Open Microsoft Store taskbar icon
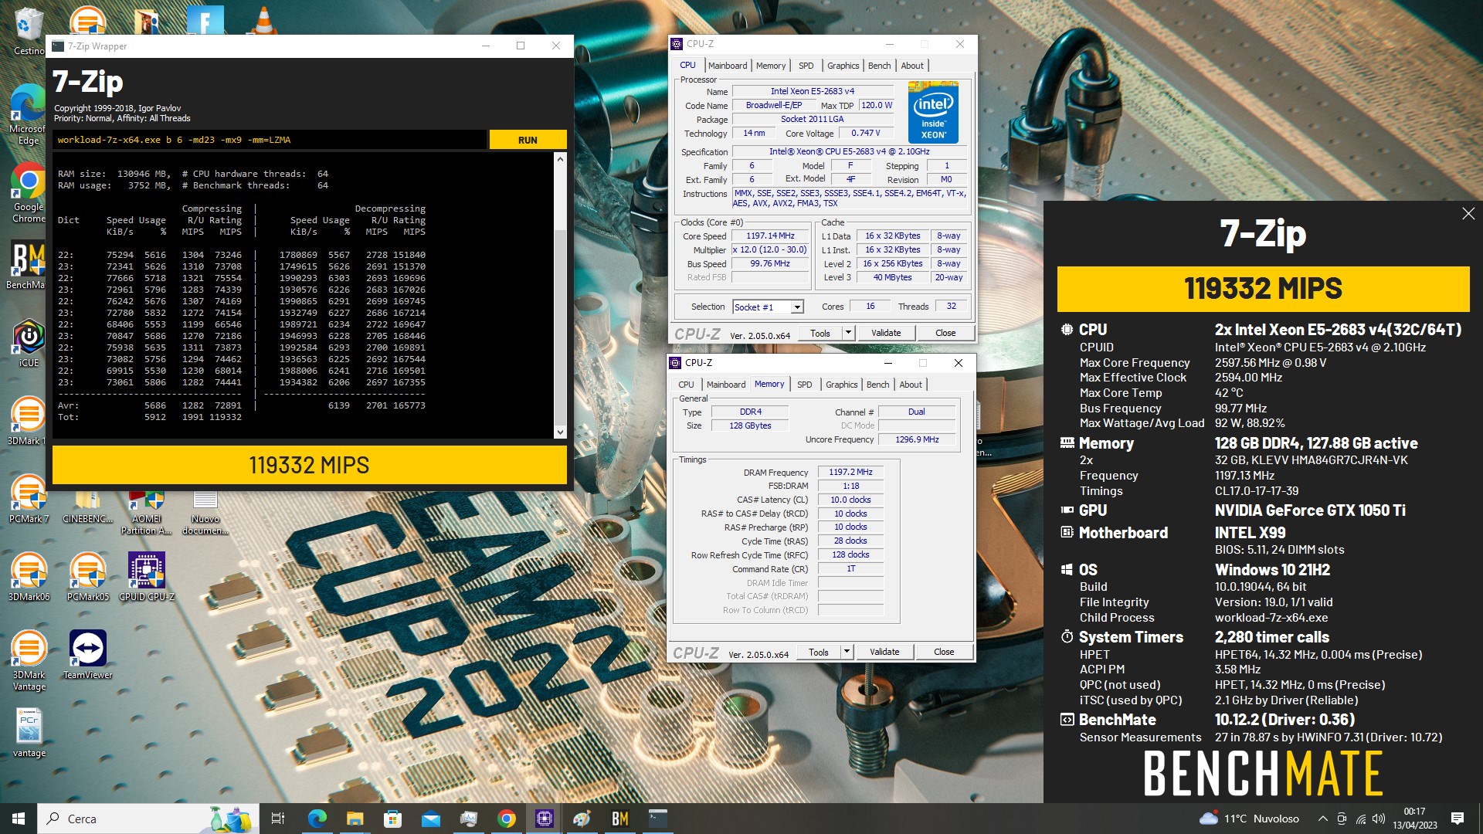The image size is (1483, 834). [x=392, y=819]
